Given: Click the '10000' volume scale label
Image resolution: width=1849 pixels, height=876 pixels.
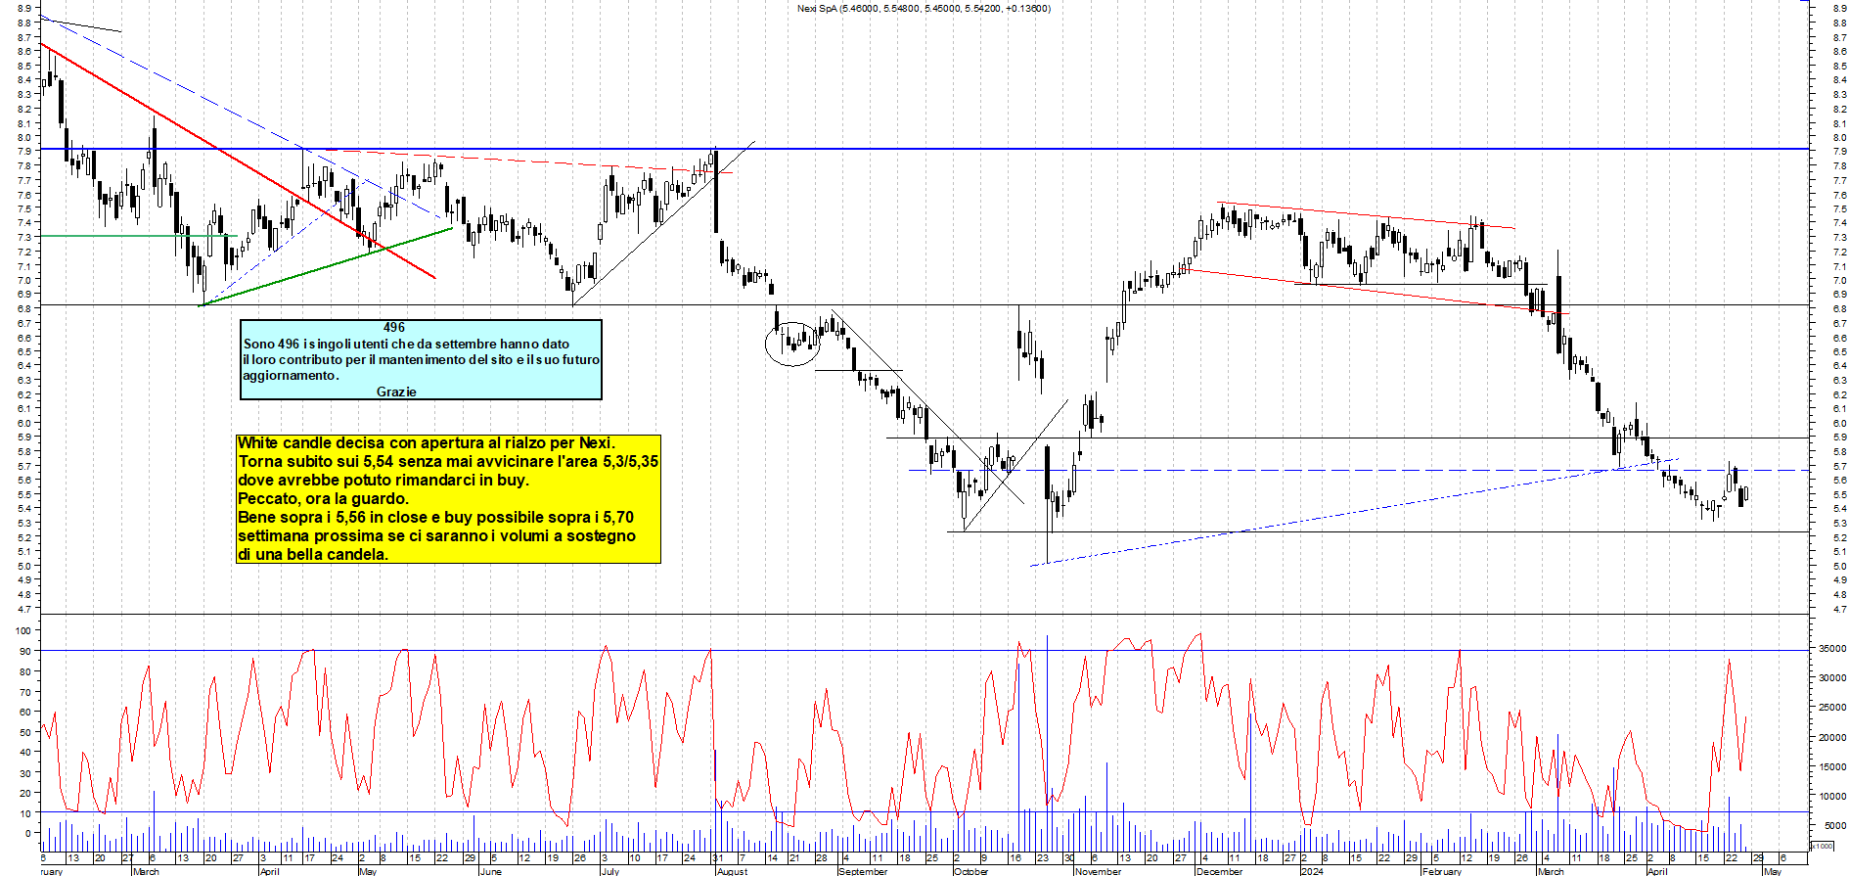Looking at the screenshot, I should point(1831,797).
